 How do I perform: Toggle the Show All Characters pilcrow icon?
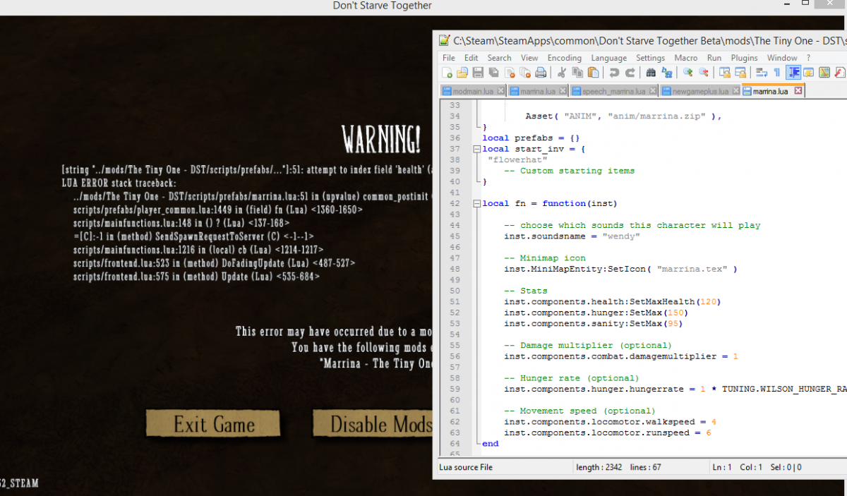point(777,73)
